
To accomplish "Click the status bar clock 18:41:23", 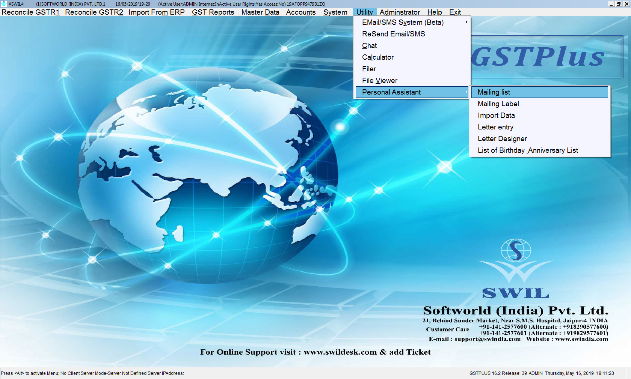I will [605, 373].
